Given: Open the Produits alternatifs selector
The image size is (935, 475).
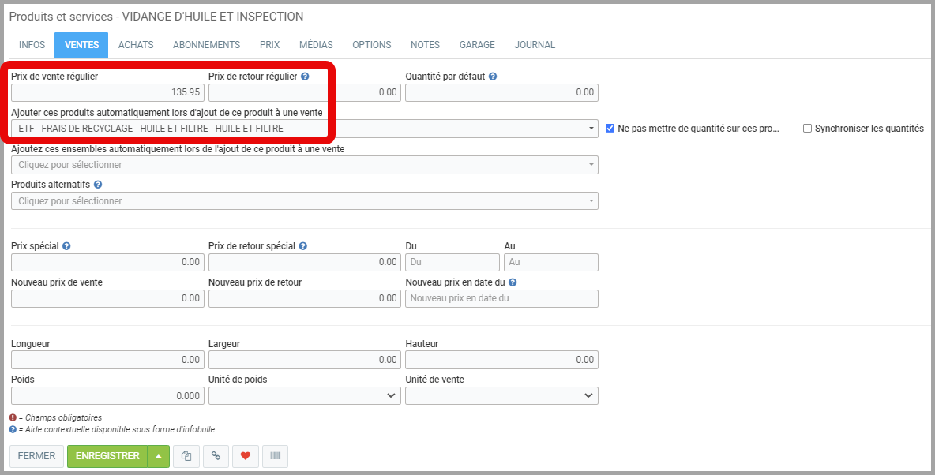Looking at the screenshot, I should pyautogui.click(x=304, y=201).
